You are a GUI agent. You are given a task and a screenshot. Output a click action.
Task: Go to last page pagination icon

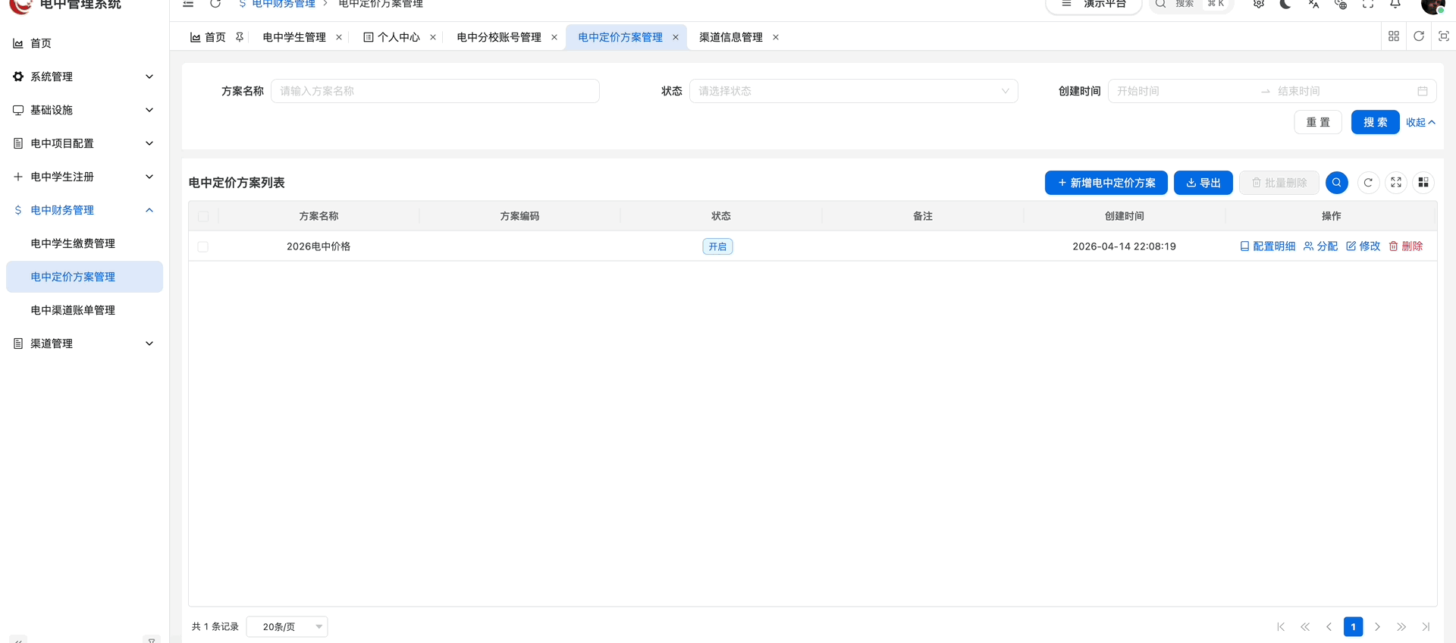click(1426, 626)
